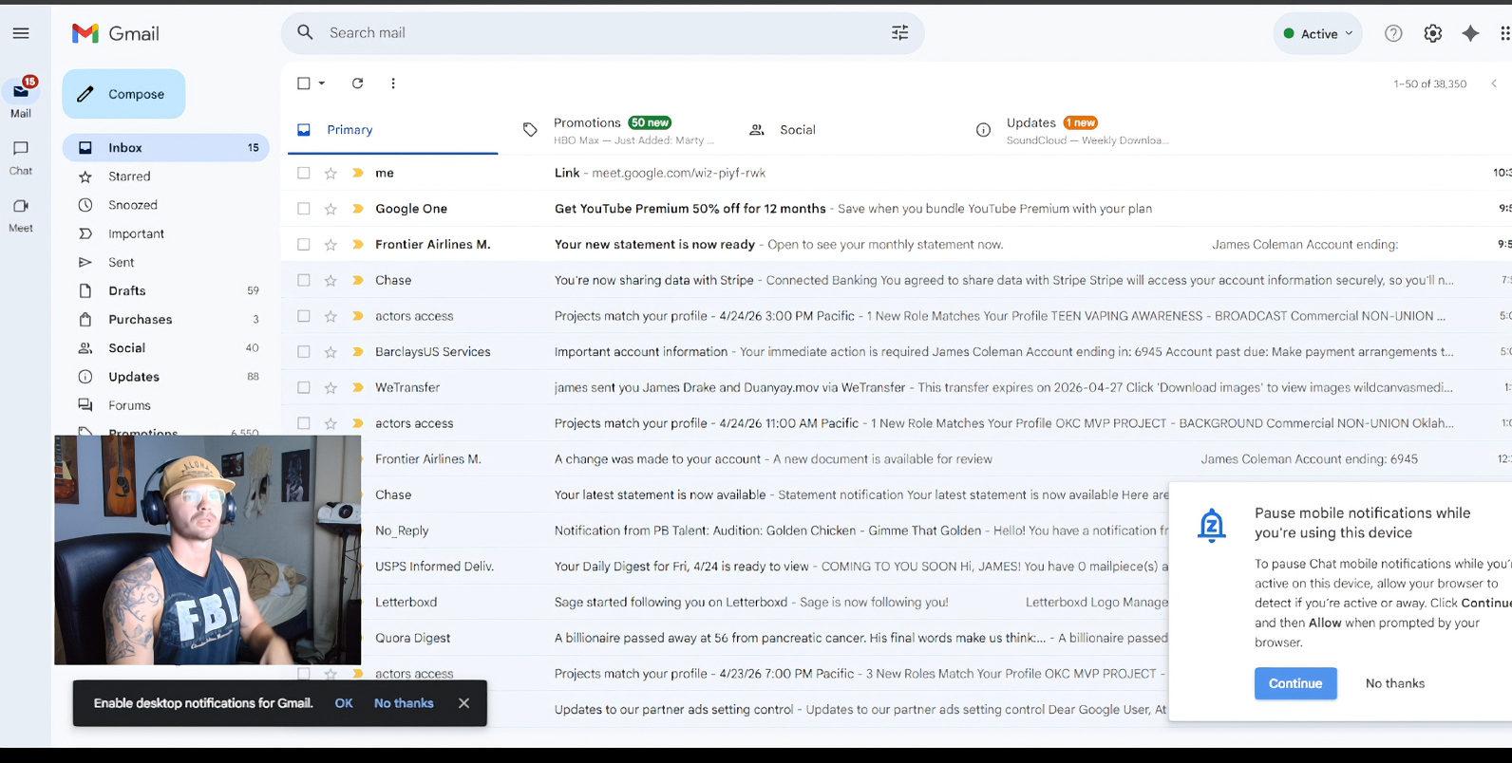Image resolution: width=1512 pixels, height=763 pixels.
Task: Select the WeTransfer email checkbox
Action: [x=304, y=387]
